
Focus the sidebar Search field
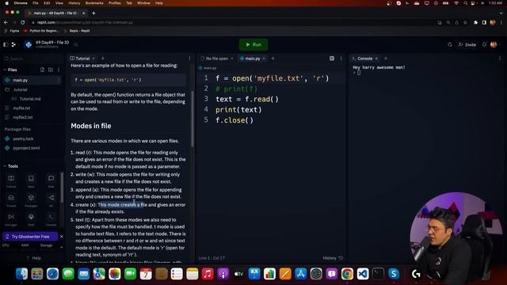point(32,59)
